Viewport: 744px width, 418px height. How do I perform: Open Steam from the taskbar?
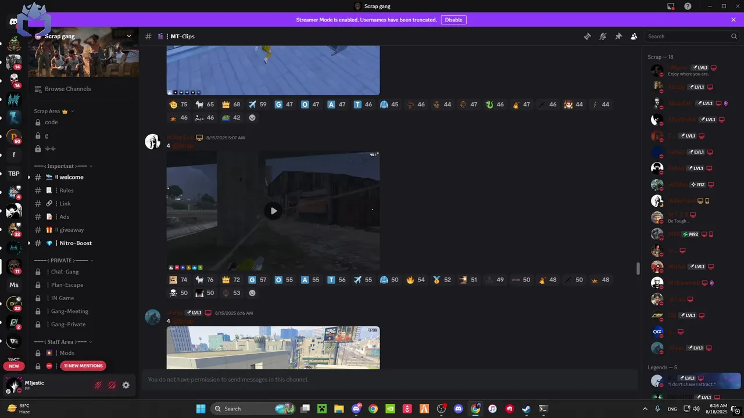tap(526, 409)
